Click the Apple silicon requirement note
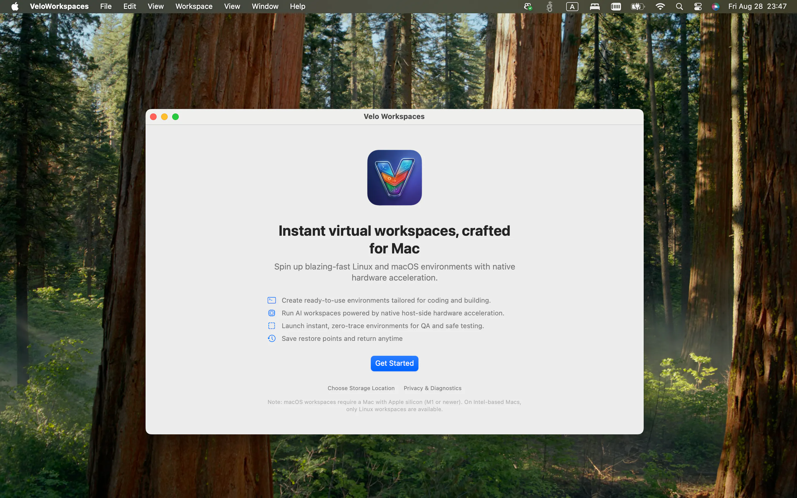The width and height of the screenshot is (797, 498). pos(394,405)
